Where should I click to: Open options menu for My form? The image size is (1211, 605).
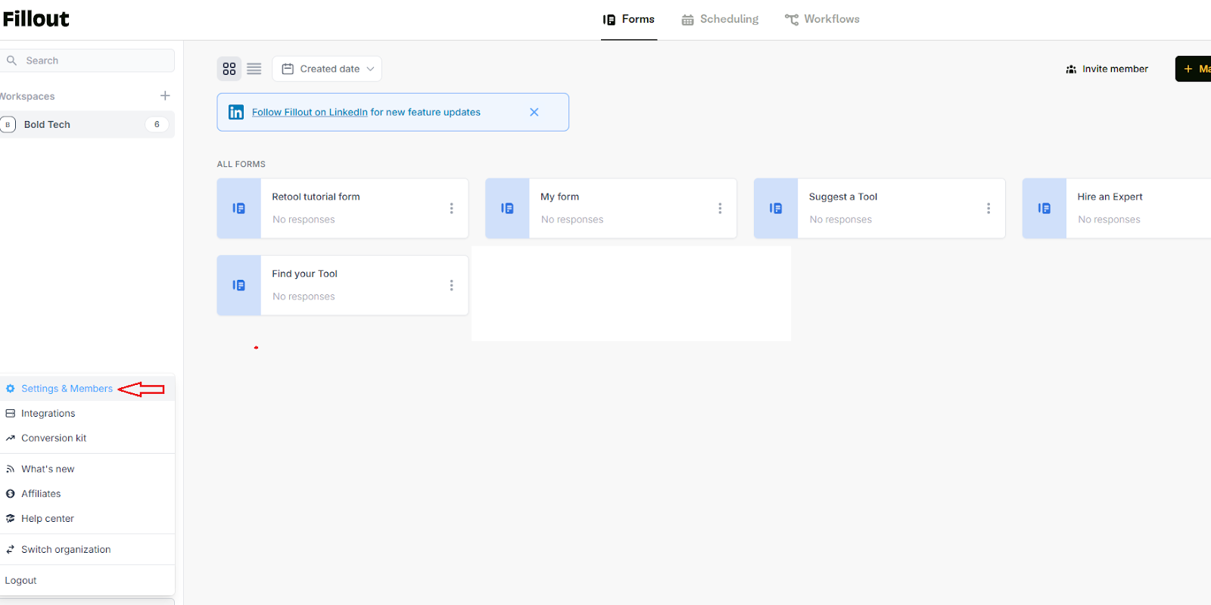(x=720, y=209)
